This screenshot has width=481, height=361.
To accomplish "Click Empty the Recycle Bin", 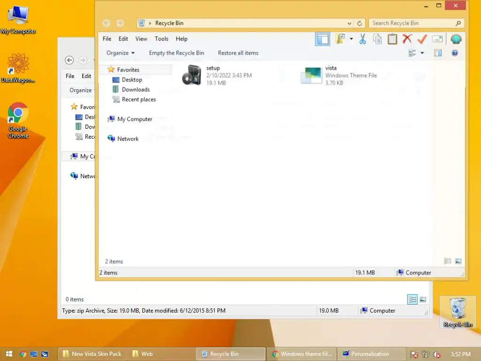I will [177, 53].
